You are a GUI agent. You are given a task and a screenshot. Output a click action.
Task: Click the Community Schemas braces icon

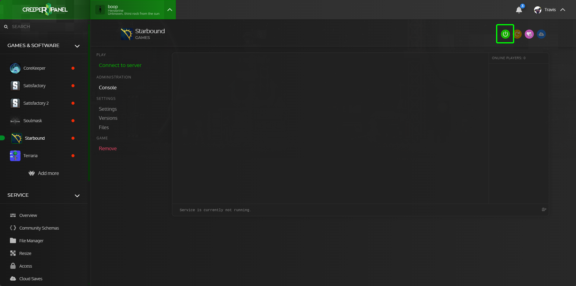[x=13, y=228]
